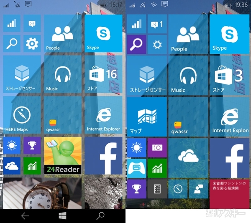The image size is (251, 223).
Task: Open the purple camera tile
Action: (157, 148)
